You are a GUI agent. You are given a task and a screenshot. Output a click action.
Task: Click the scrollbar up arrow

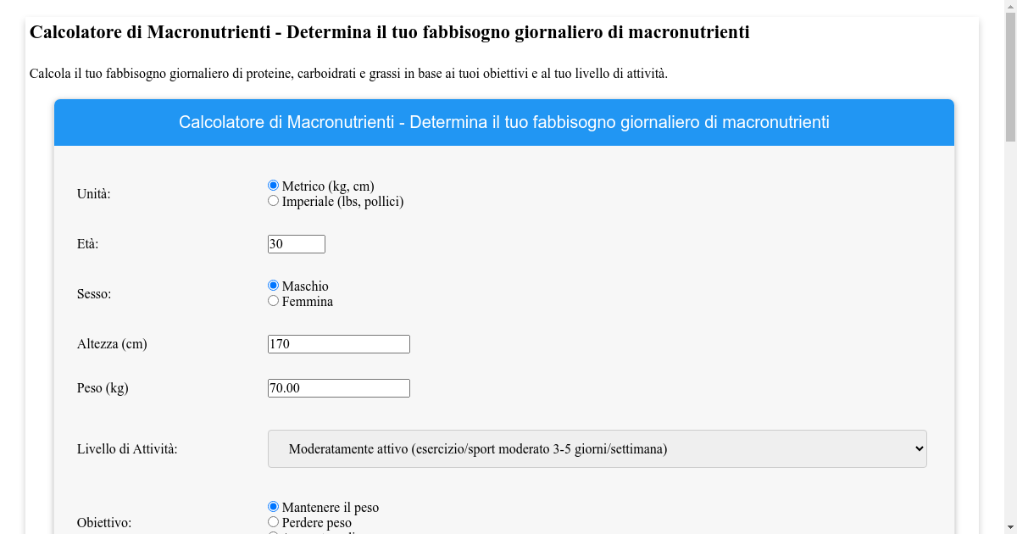click(x=1010, y=8)
